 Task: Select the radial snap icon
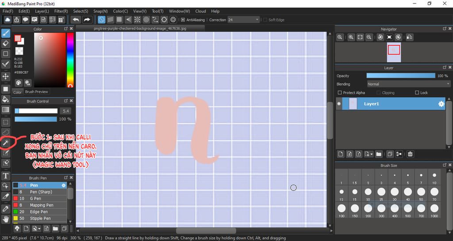pos(137,19)
